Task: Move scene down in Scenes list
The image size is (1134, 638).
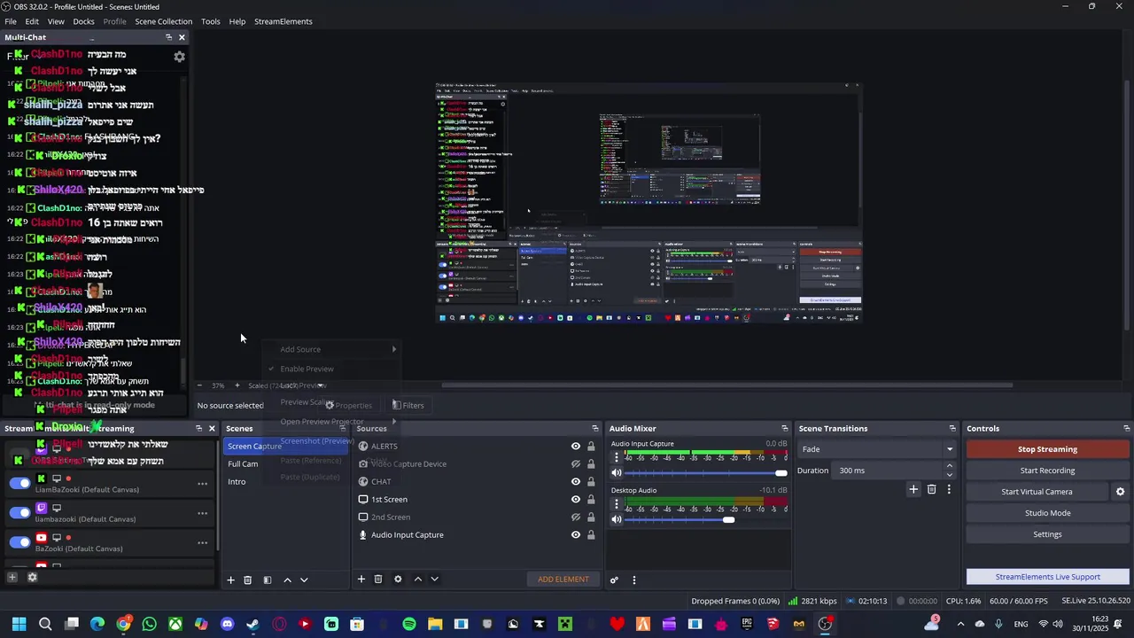Action: click(304, 580)
